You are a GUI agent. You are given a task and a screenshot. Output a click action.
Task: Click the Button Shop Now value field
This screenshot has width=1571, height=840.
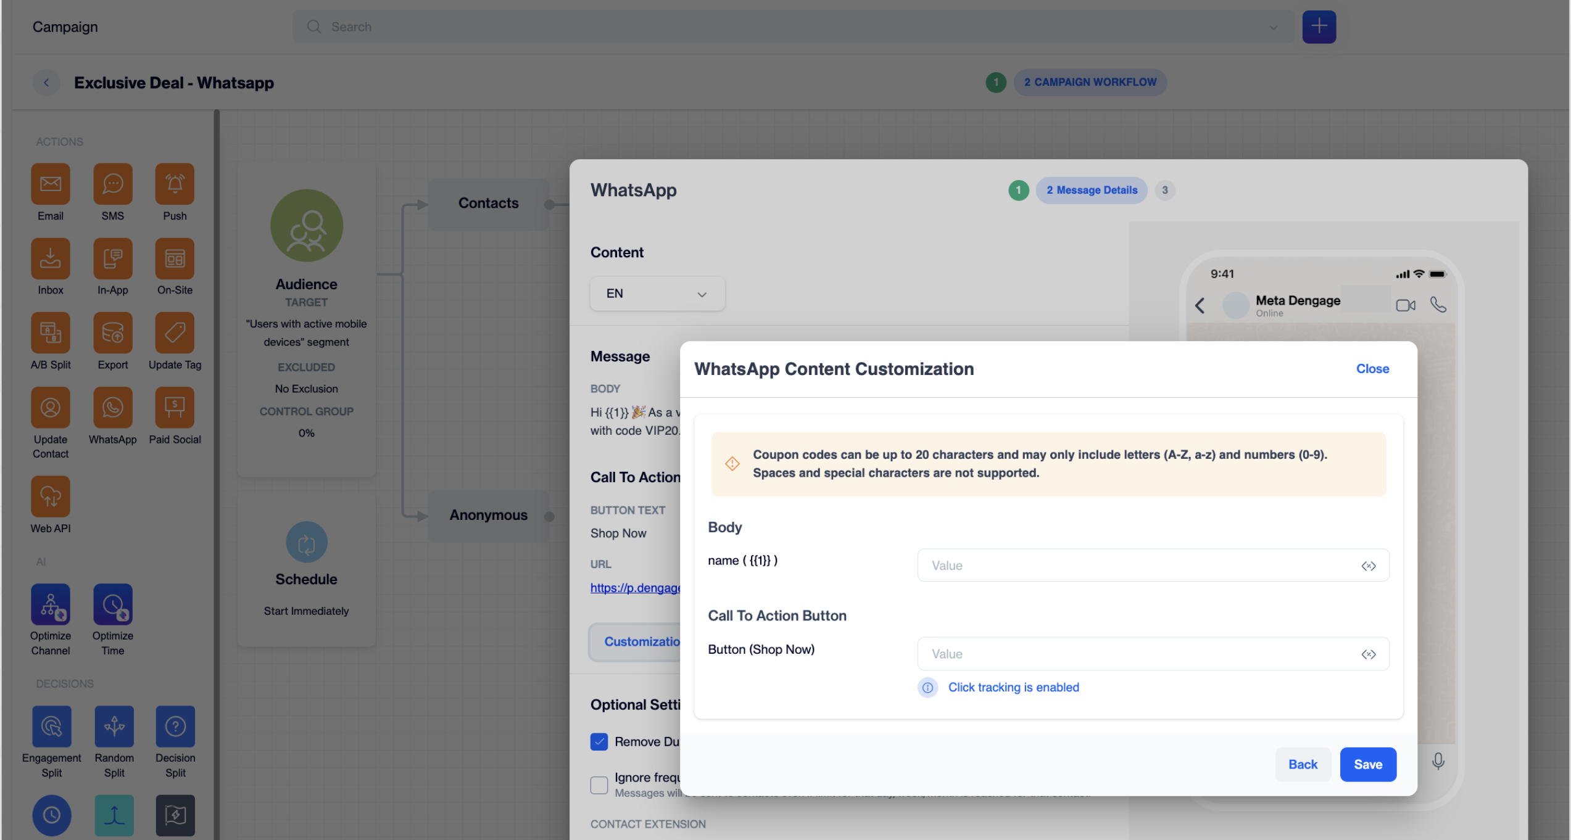pyautogui.click(x=1153, y=654)
